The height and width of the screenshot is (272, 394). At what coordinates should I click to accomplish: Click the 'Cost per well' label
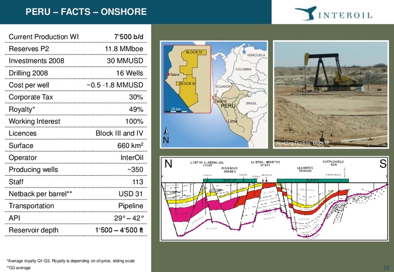point(29,85)
